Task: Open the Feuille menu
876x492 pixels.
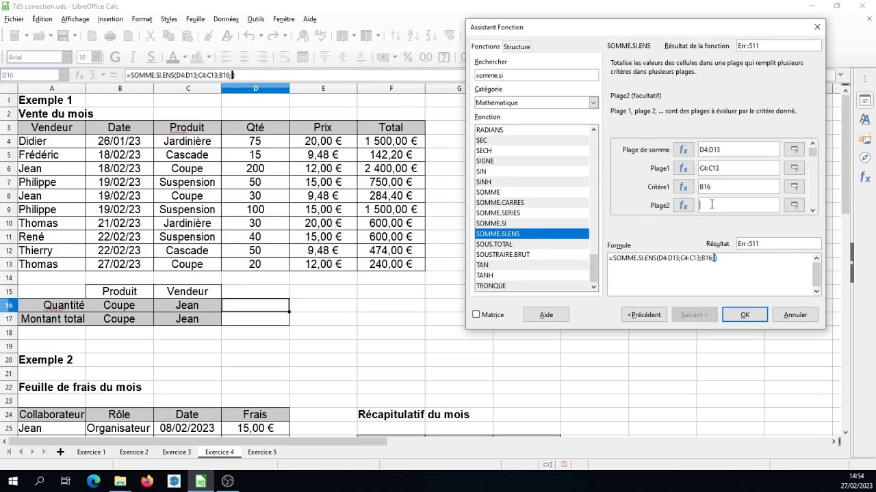Action: (195, 19)
